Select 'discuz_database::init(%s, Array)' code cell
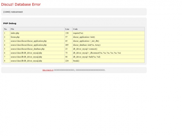182x136 pixels. point(108,45)
